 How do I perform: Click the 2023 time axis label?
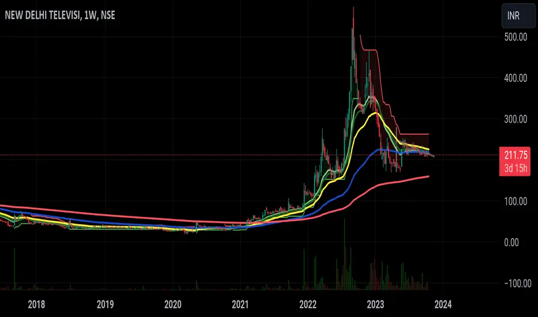375,304
